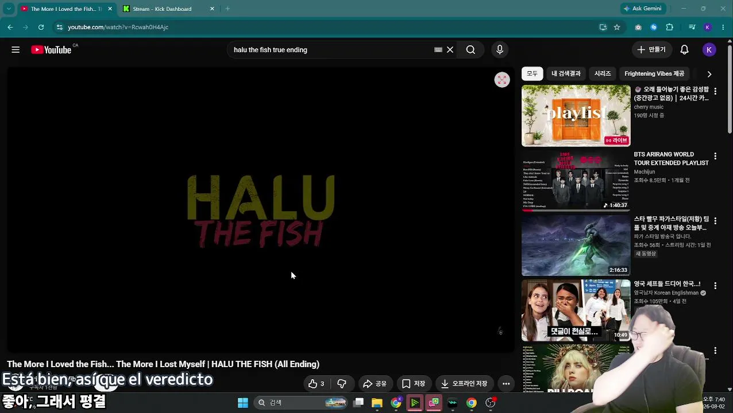Open a new browser tab
Image resolution: width=733 pixels, height=413 pixels.
pos(227,9)
